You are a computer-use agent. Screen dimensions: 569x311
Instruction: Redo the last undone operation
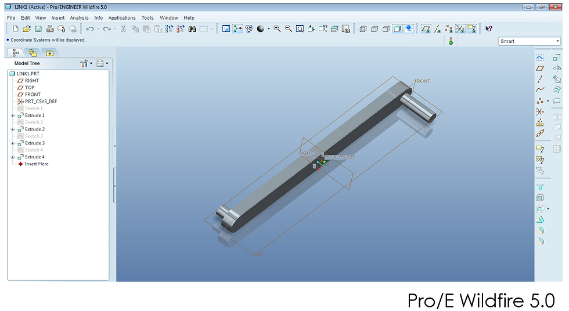pyautogui.click(x=107, y=28)
